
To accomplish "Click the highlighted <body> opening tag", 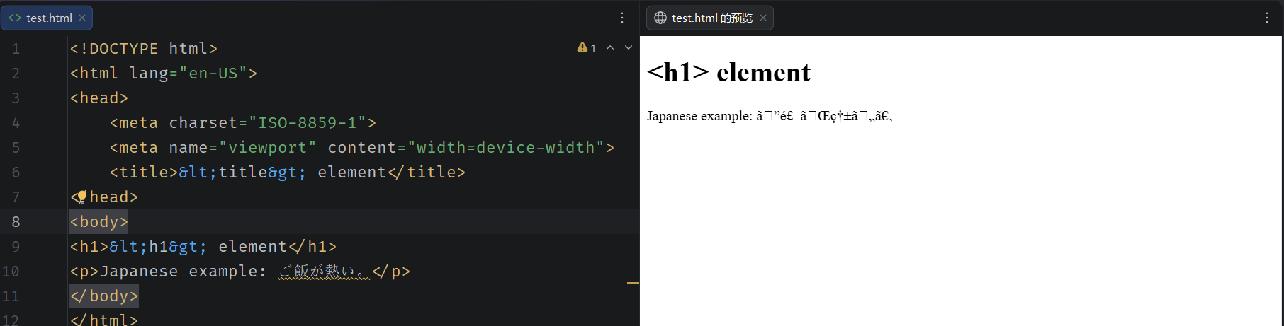I will [x=99, y=221].
